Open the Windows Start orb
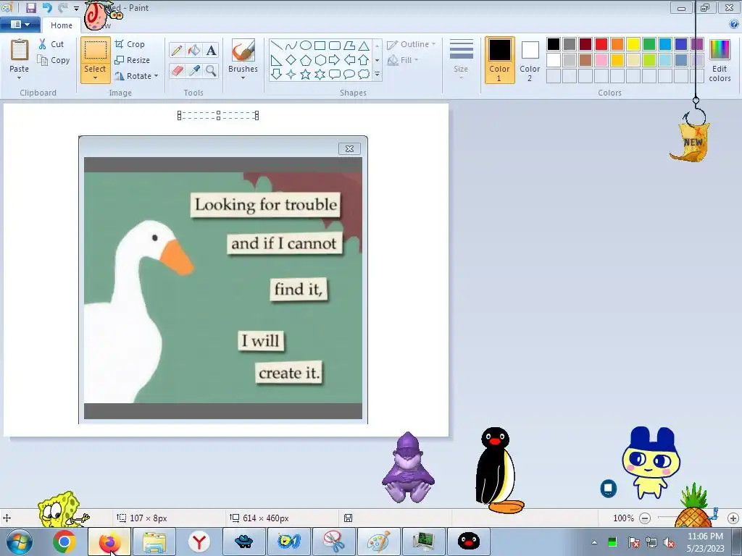 (20, 542)
